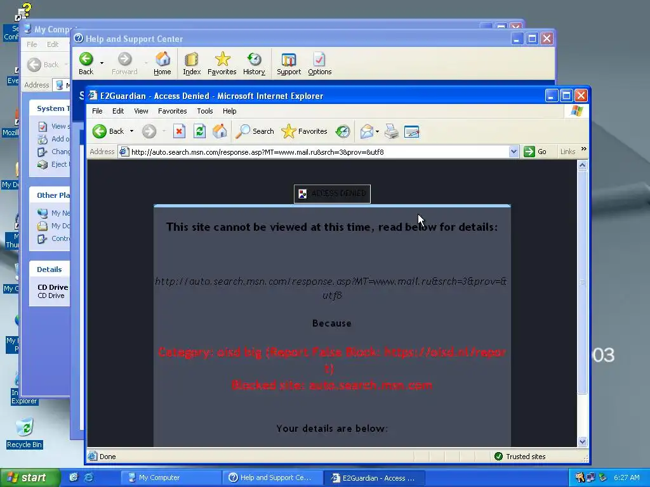Click the E2Guardian taskbar button
The width and height of the screenshot is (650, 487).
coord(374,477)
